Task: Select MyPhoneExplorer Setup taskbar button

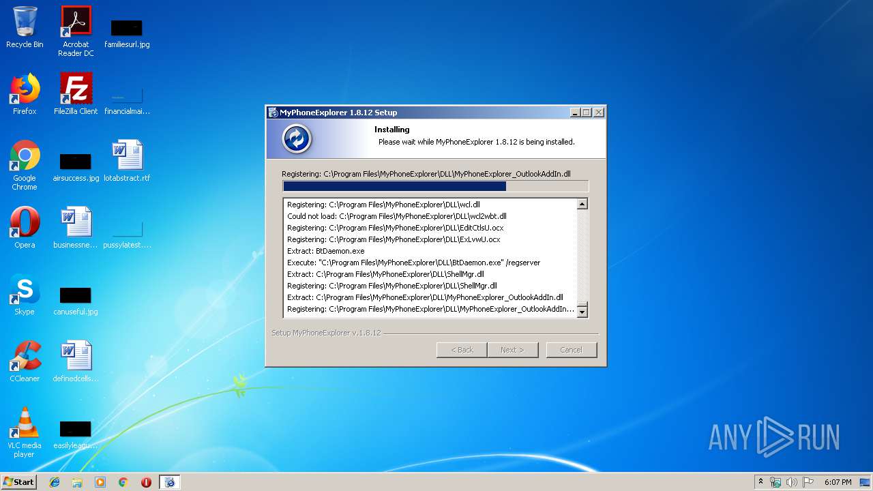Action: [170, 482]
